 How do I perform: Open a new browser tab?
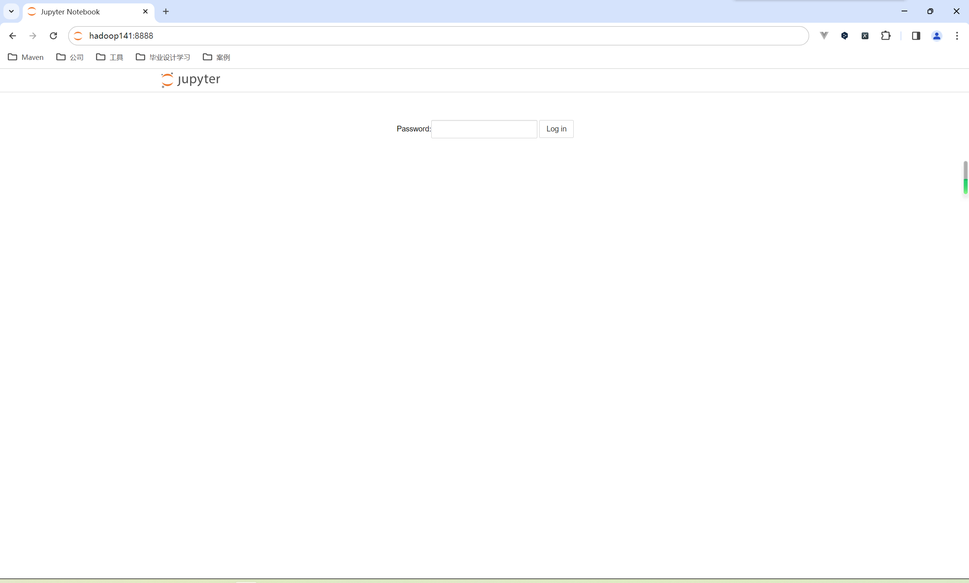(x=166, y=11)
